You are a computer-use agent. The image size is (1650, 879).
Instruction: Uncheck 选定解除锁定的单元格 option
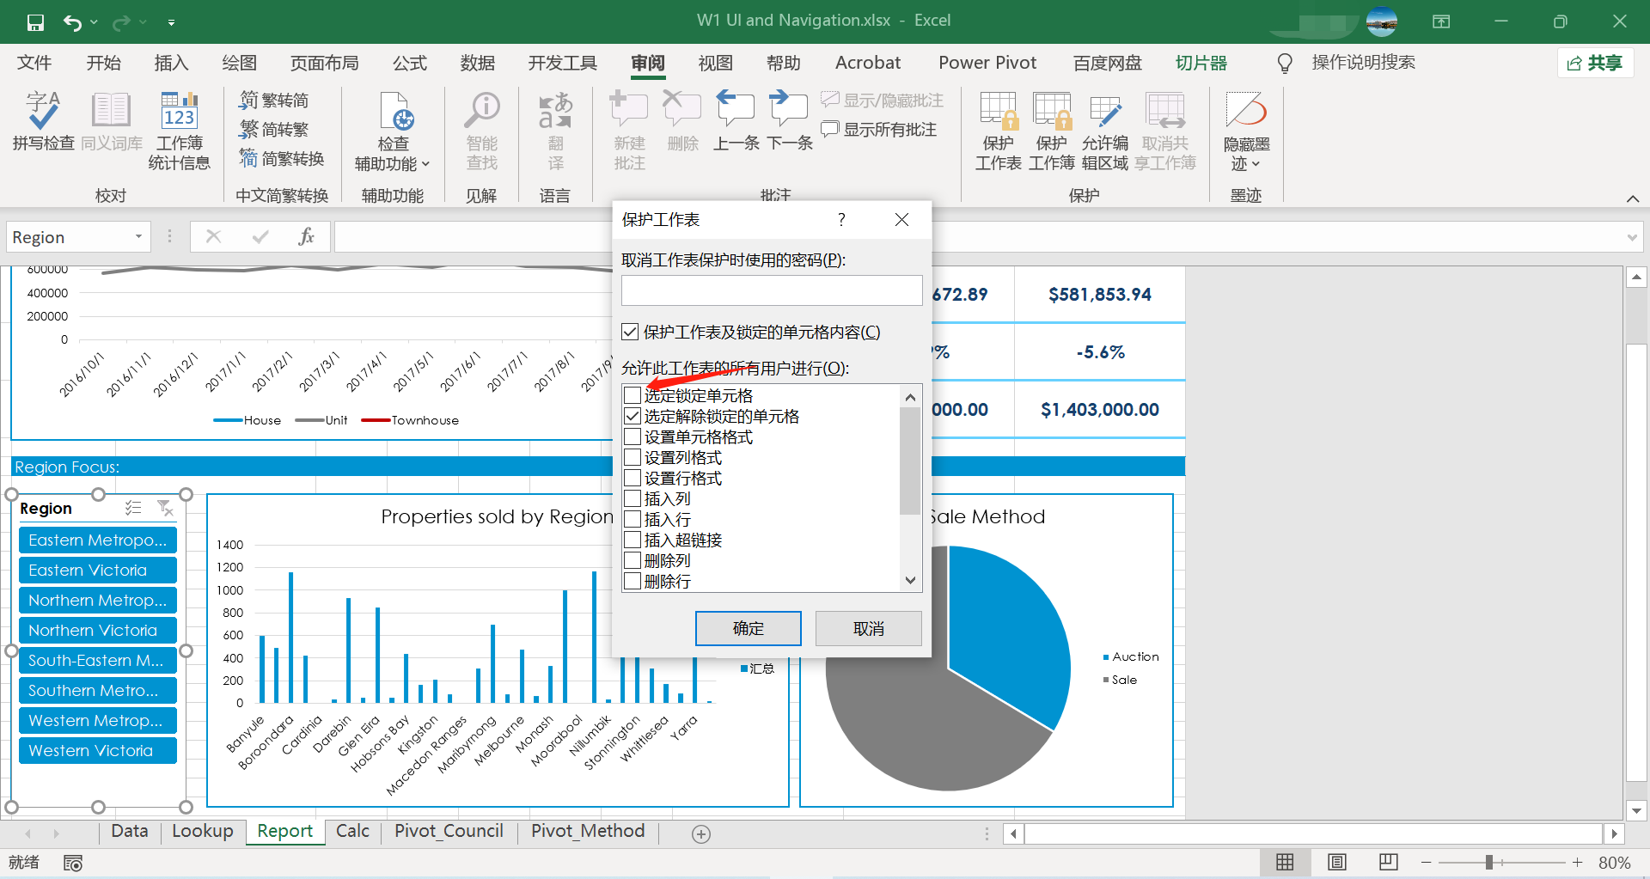(632, 416)
